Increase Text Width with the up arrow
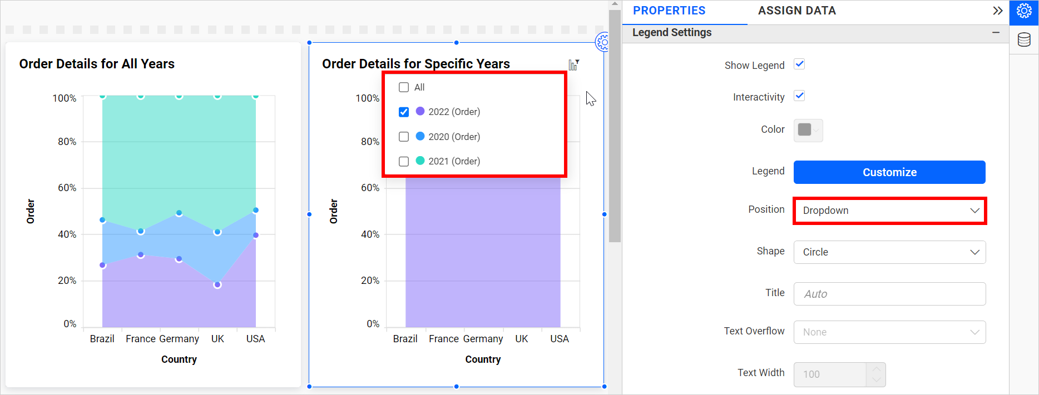The image size is (1039, 395). pyautogui.click(x=876, y=369)
